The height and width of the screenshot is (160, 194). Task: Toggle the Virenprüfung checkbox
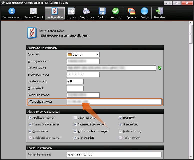click(120, 124)
